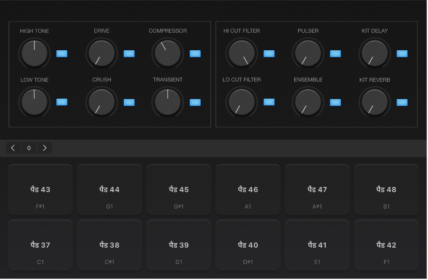Toggle the Kit Delay button

[x=402, y=54]
